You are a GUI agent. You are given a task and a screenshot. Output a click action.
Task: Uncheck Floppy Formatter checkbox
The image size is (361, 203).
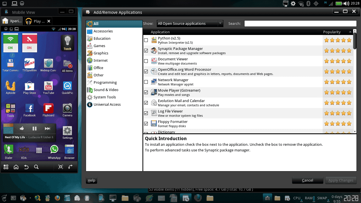coord(146,124)
